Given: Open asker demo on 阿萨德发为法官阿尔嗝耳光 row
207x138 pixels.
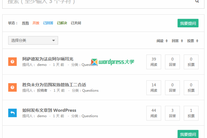Looking at the screenshot, I should pyautogui.click(x=42, y=65).
